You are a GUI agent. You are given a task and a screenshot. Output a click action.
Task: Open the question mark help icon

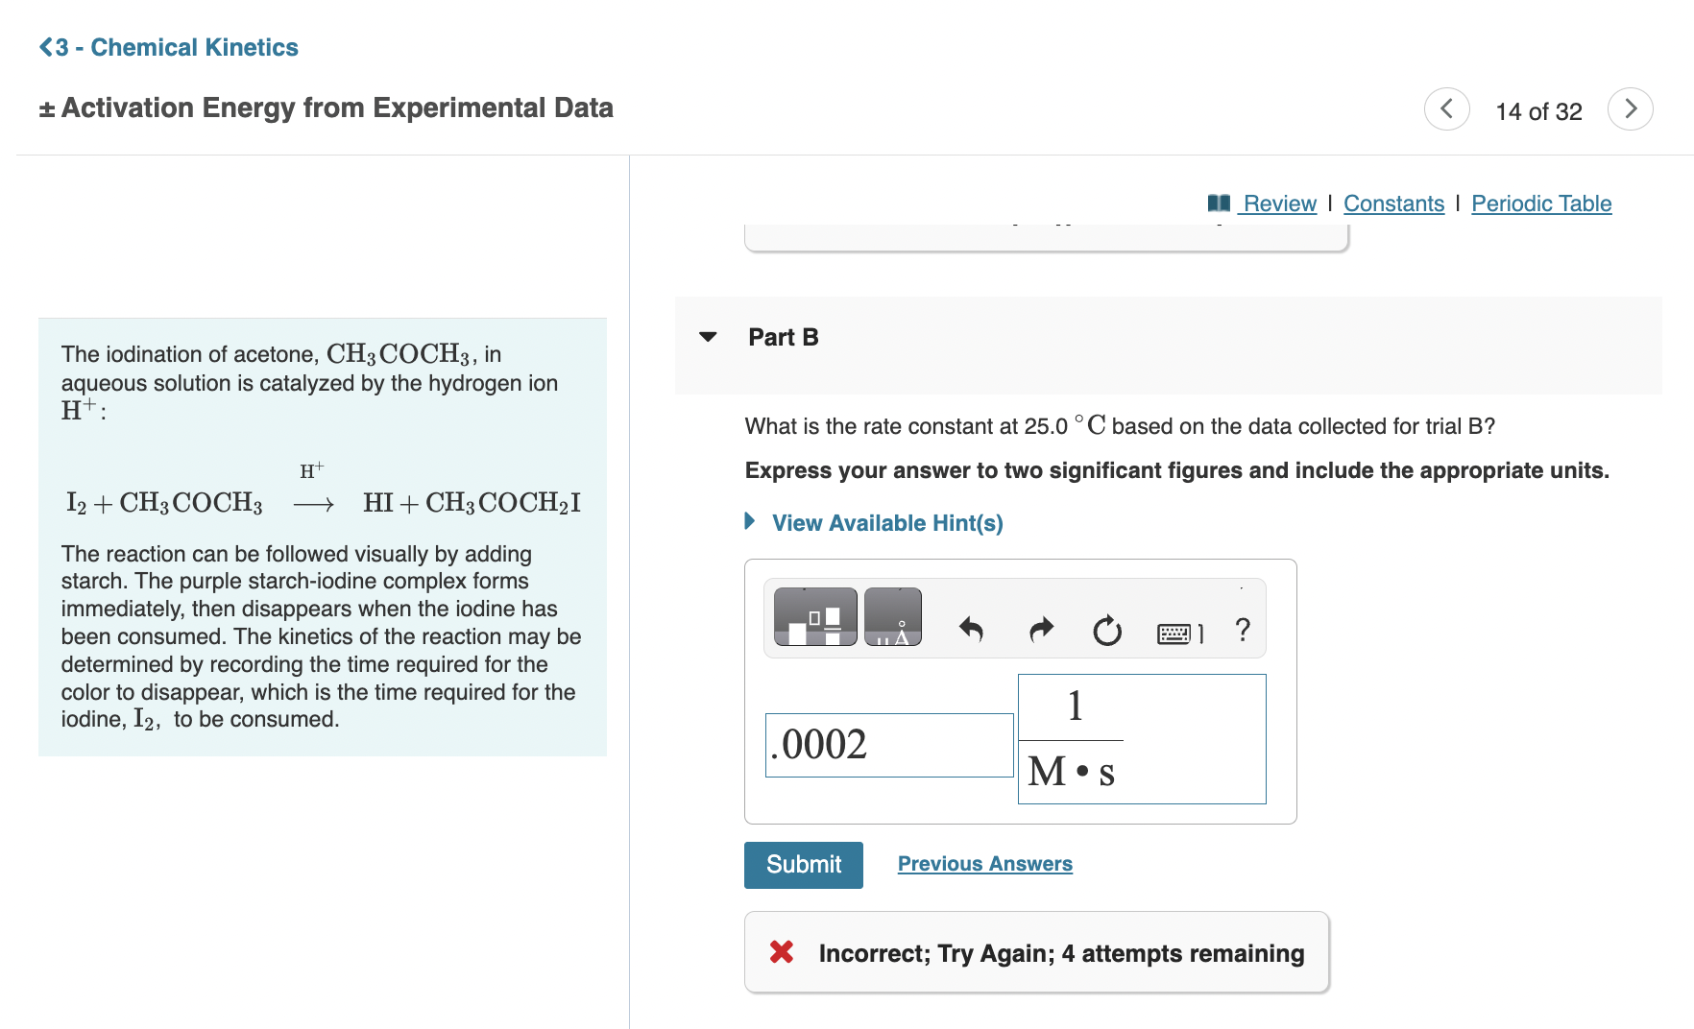[x=1243, y=630]
